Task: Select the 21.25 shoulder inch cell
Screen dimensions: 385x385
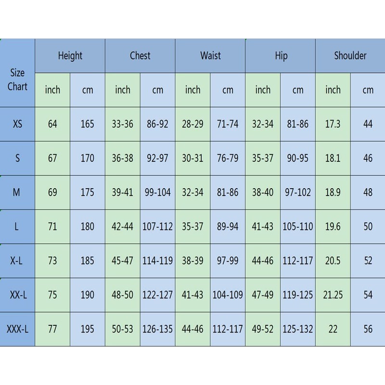Action: point(333,295)
